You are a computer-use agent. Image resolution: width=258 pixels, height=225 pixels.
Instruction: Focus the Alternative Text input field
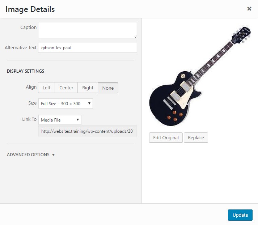(88, 47)
